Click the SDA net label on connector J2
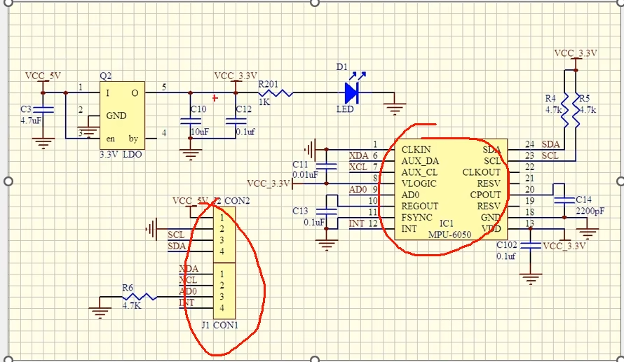 177,246
